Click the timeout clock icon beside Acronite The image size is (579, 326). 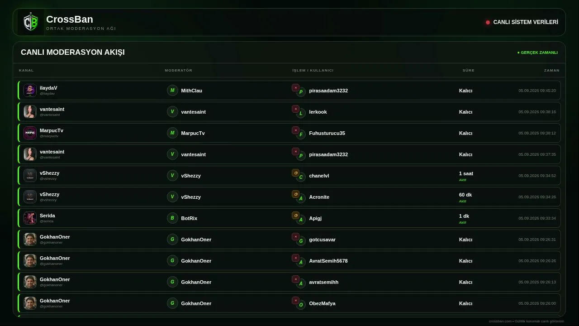coord(295,194)
